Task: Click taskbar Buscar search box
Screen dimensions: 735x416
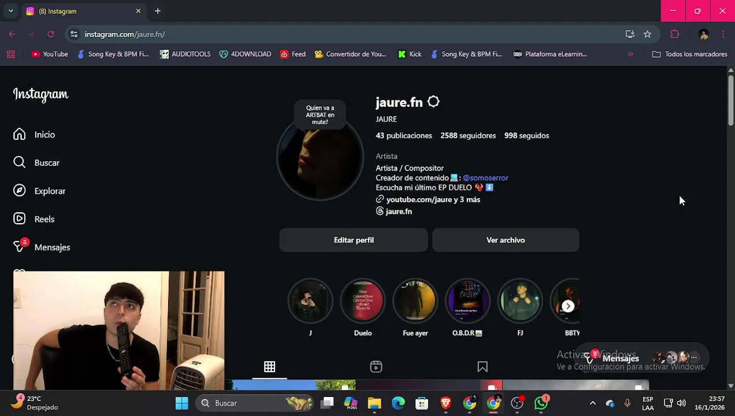Action: [x=254, y=403]
